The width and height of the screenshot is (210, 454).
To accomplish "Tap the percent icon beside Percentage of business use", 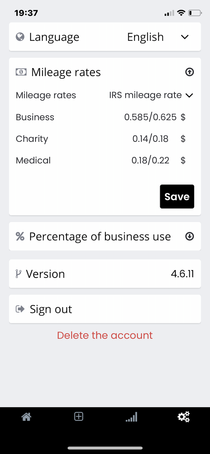I will (20, 236).
